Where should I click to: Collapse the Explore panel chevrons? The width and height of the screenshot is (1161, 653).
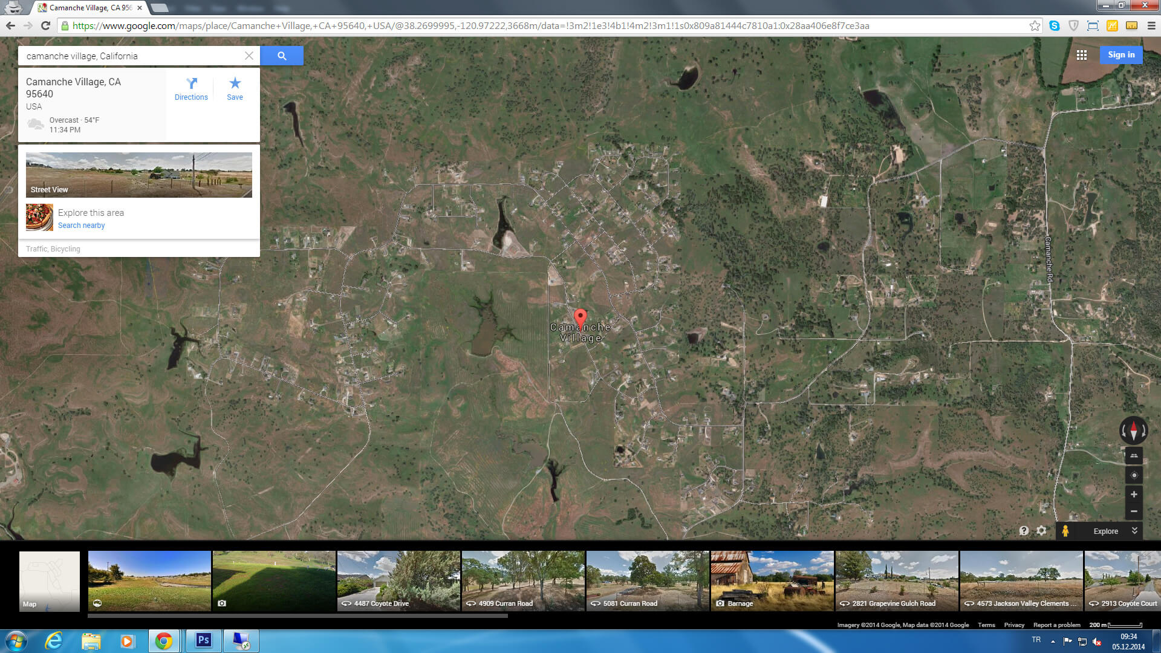point(1134,530)
